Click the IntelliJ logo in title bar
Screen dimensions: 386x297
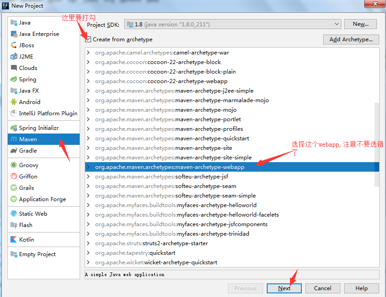5,5
